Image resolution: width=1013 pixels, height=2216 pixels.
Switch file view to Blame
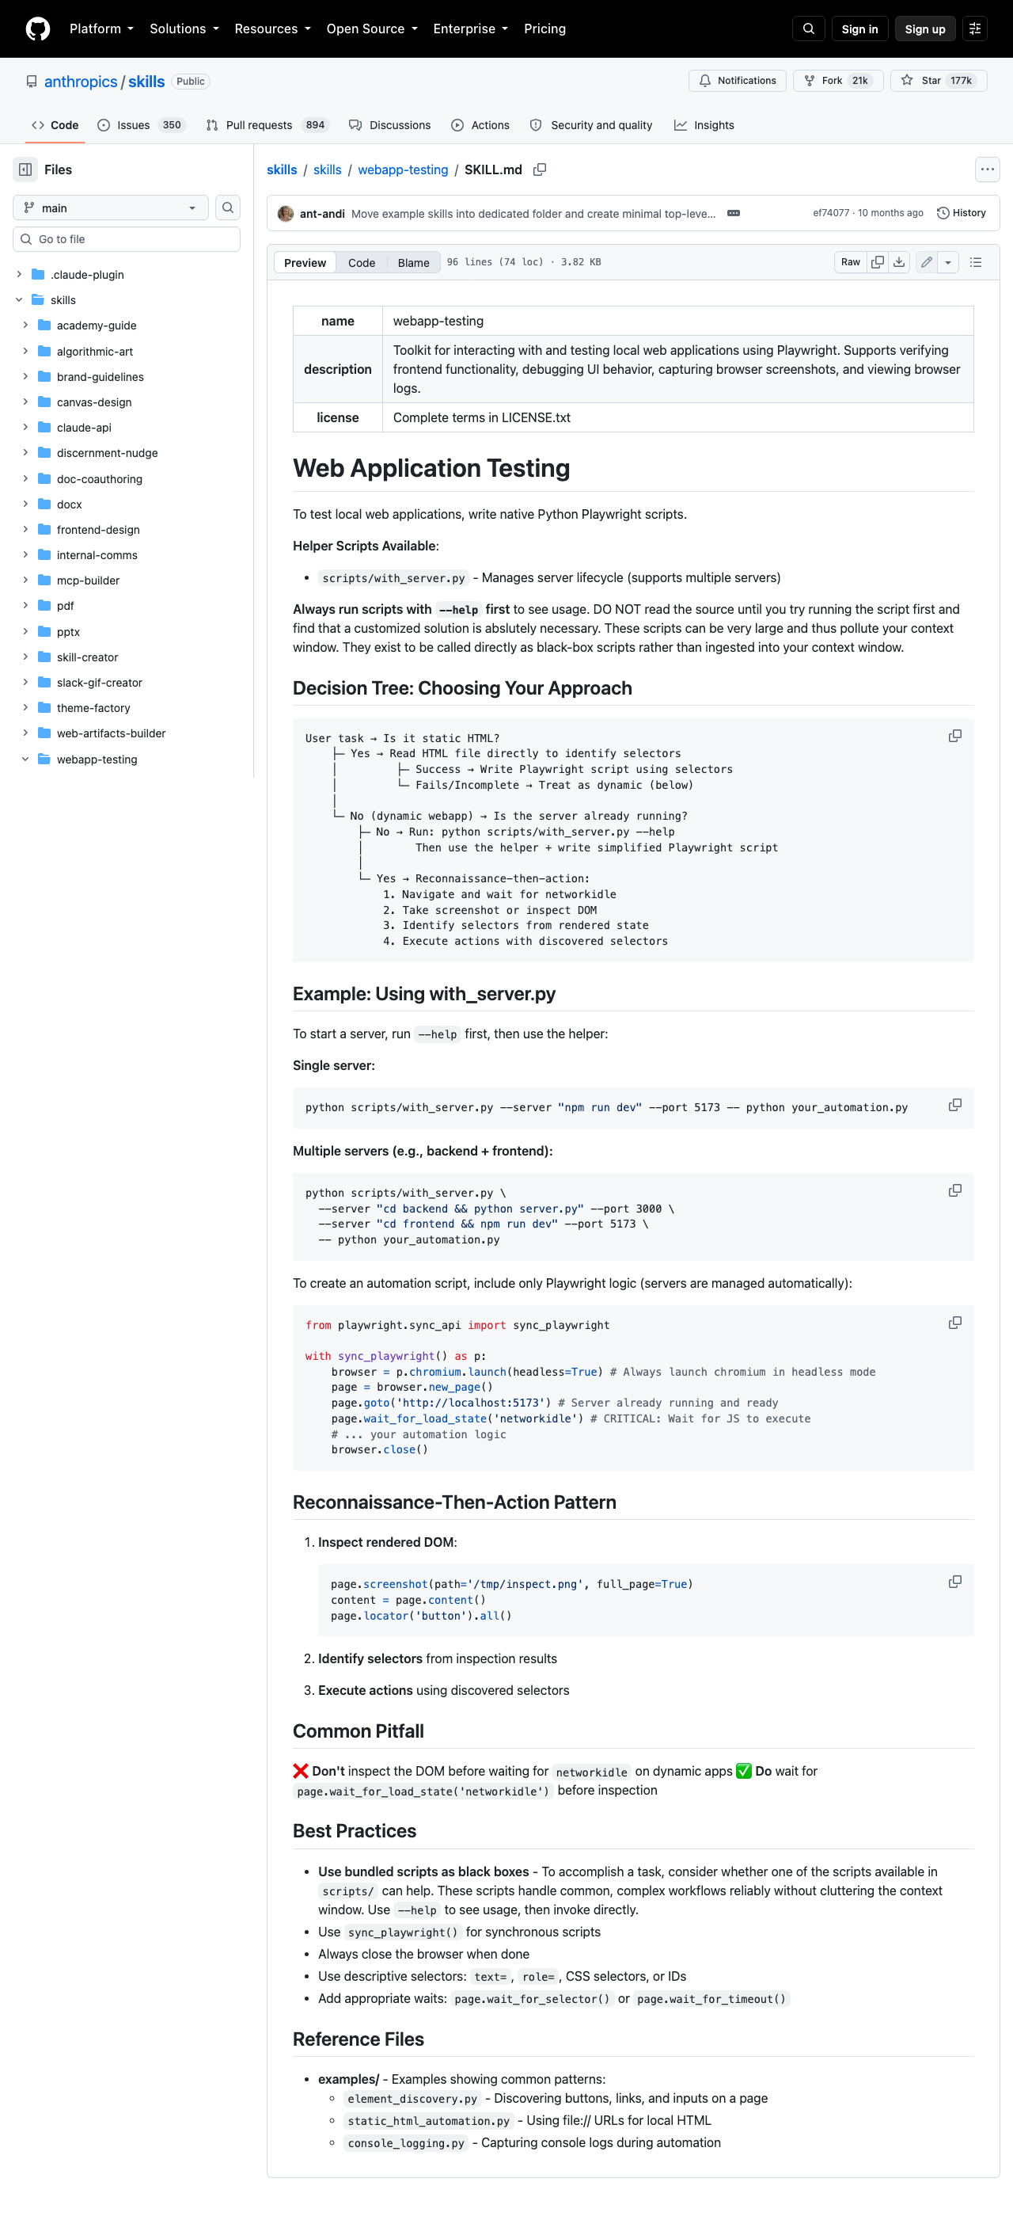(x=414, y=262)
